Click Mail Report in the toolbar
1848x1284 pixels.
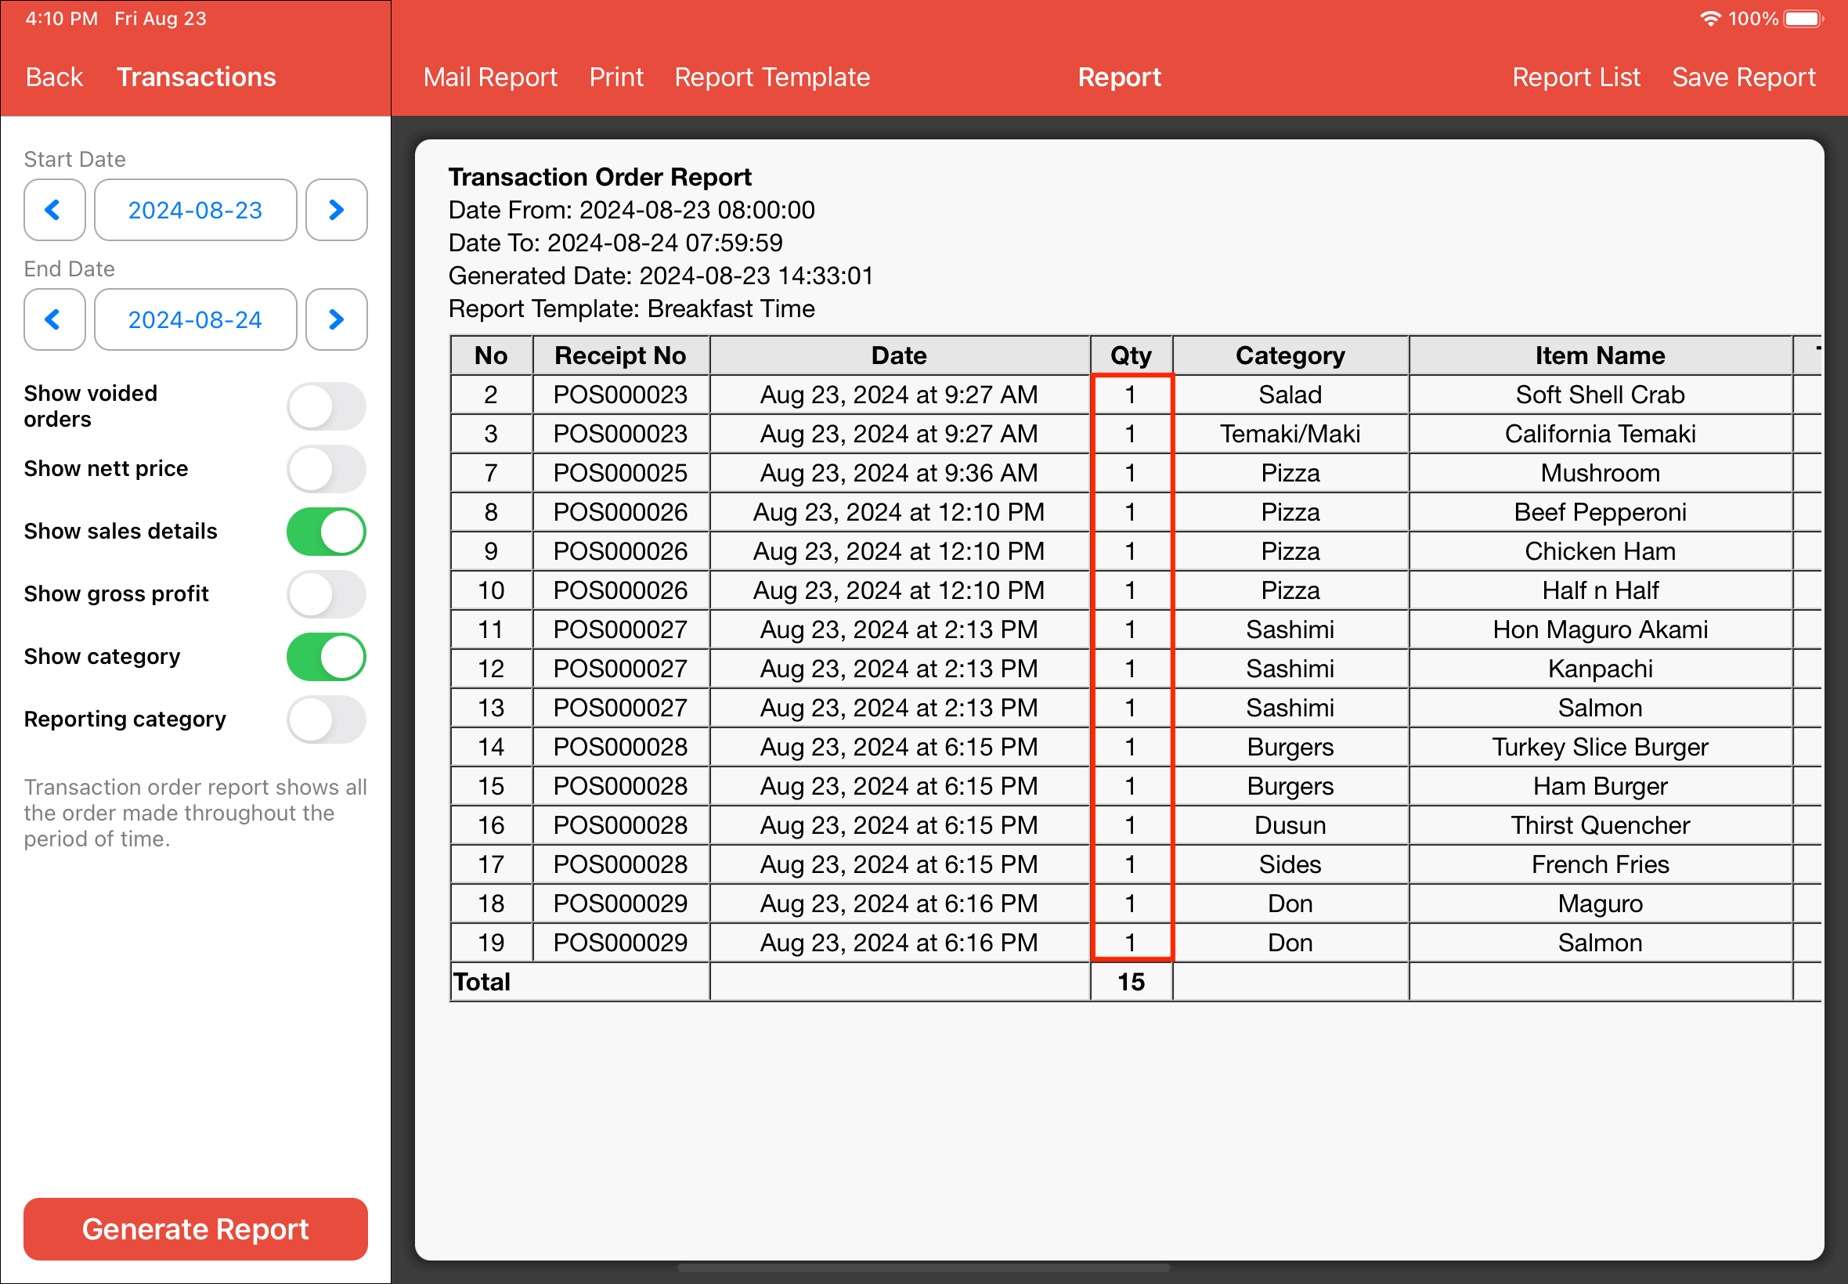(490, 78)
